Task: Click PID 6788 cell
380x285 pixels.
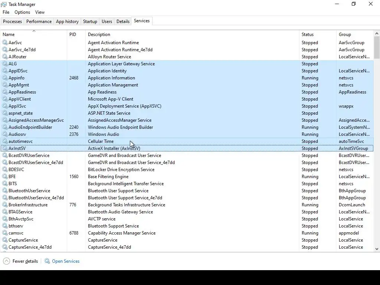Action: click(x=74, y=233)
